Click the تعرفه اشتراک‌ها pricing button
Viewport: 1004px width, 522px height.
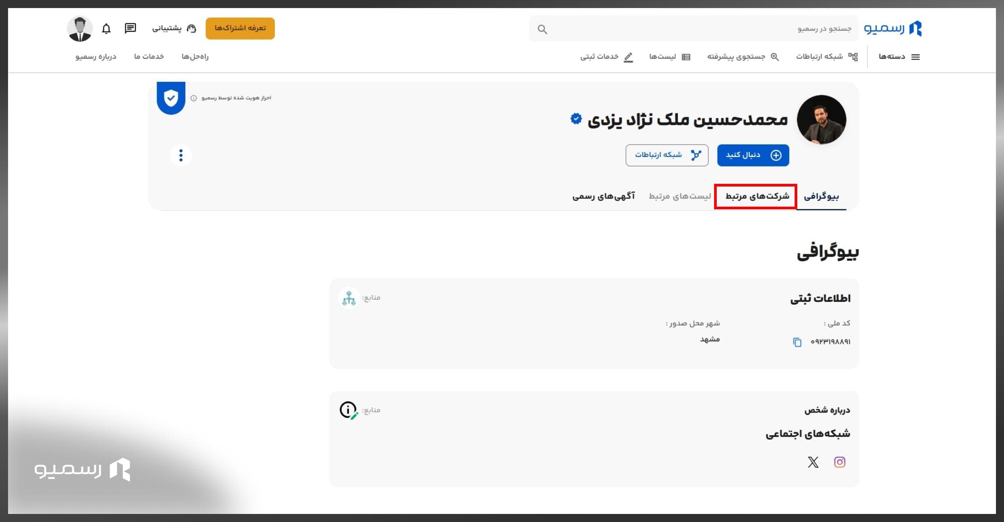[240, 29]
